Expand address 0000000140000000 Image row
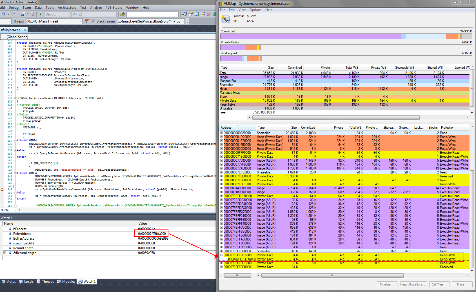The width and height of the screenshot is (476, 292). 221,188
